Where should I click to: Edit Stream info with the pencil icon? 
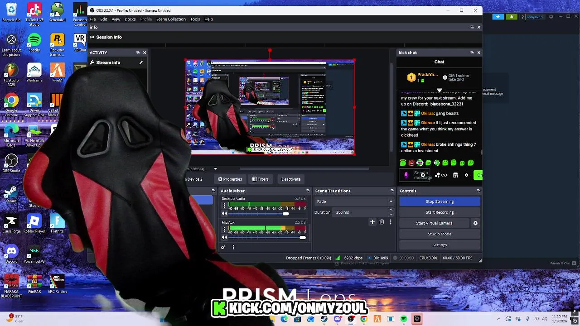coord(141,62)
